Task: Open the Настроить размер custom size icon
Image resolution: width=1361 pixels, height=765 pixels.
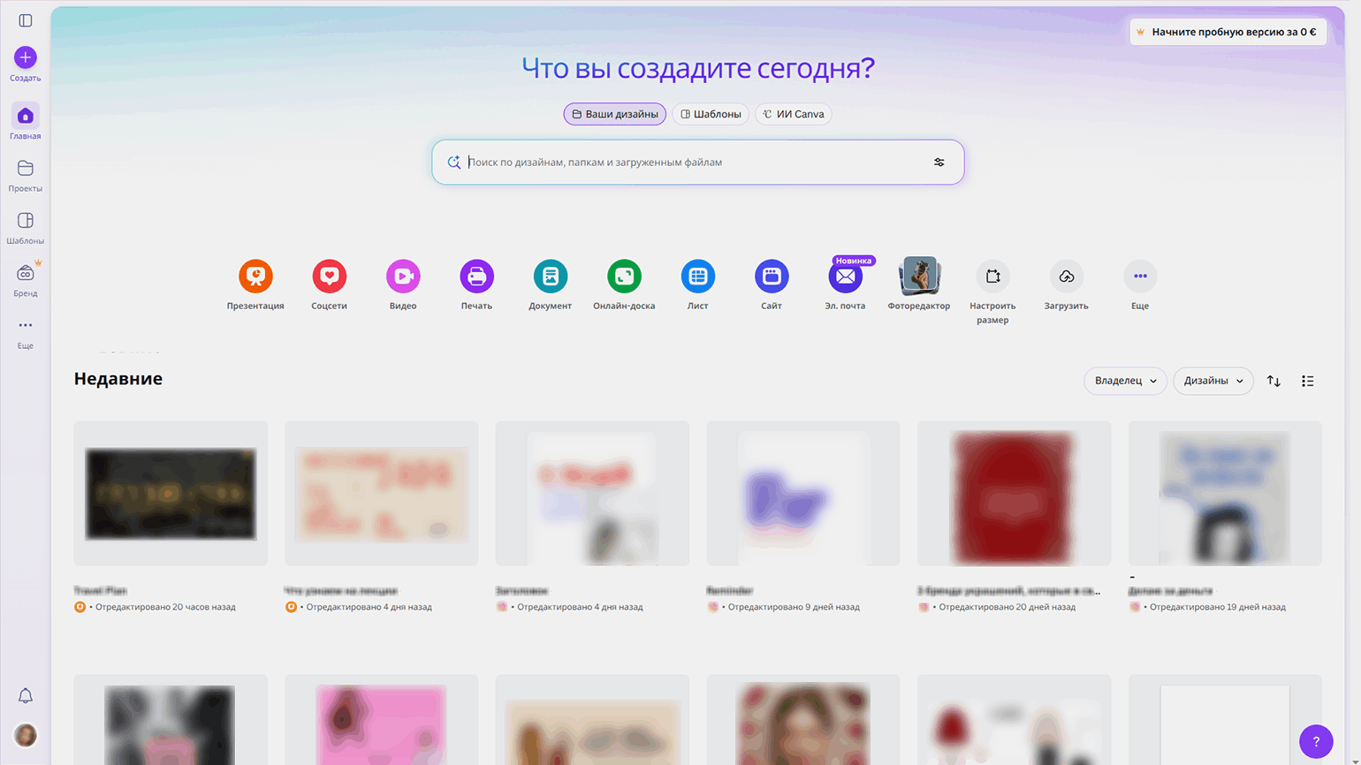Action: click(x=992, y=276)
